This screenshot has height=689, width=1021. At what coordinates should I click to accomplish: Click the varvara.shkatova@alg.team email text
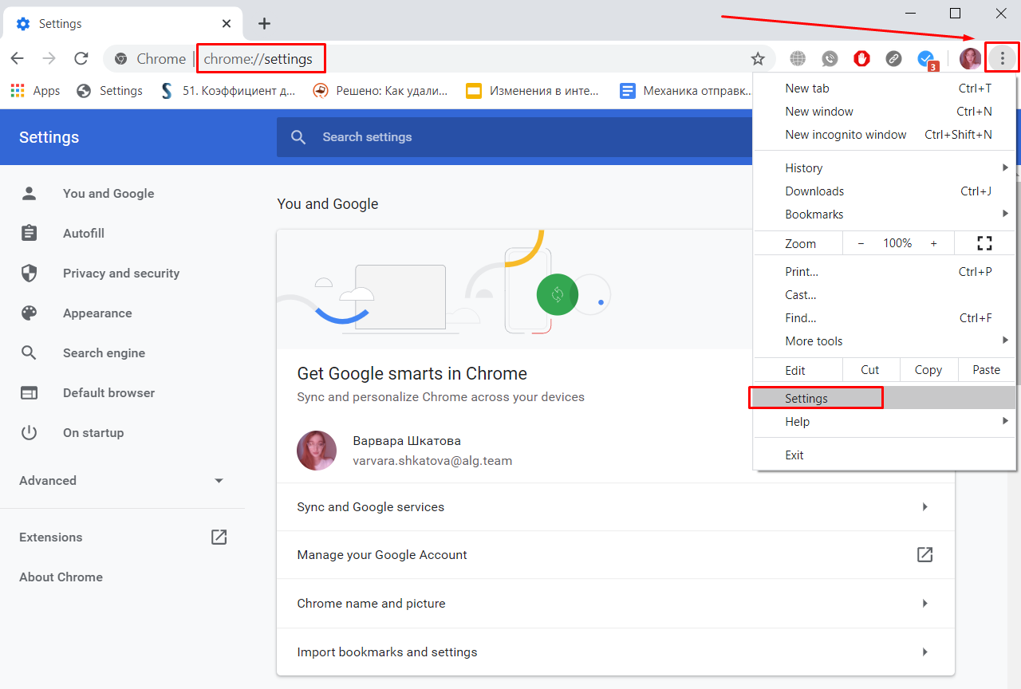click(432, 461)
